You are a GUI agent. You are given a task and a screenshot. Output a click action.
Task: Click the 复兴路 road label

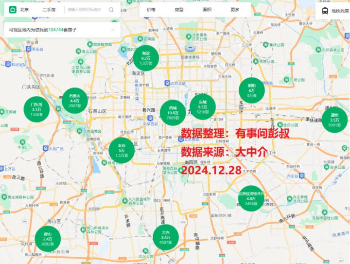click(149, 110)
